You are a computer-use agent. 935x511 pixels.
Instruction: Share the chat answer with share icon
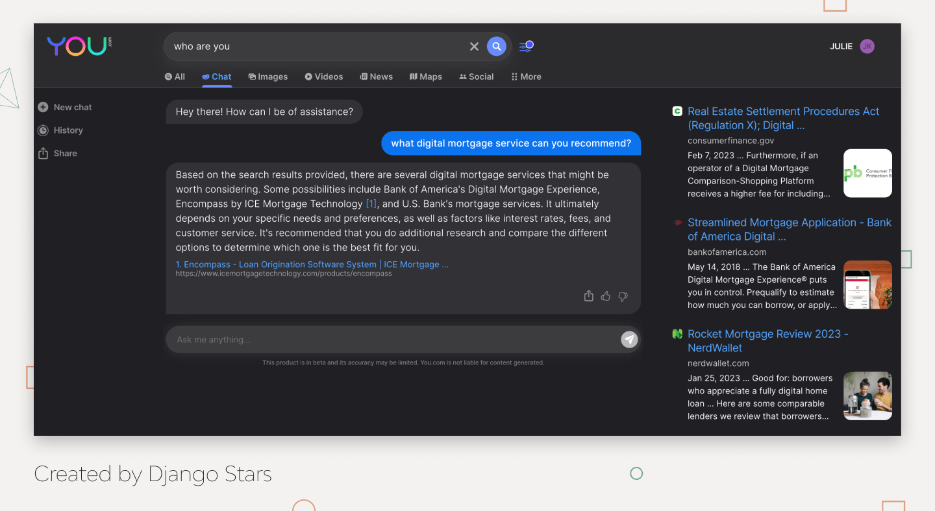[588, 296]
